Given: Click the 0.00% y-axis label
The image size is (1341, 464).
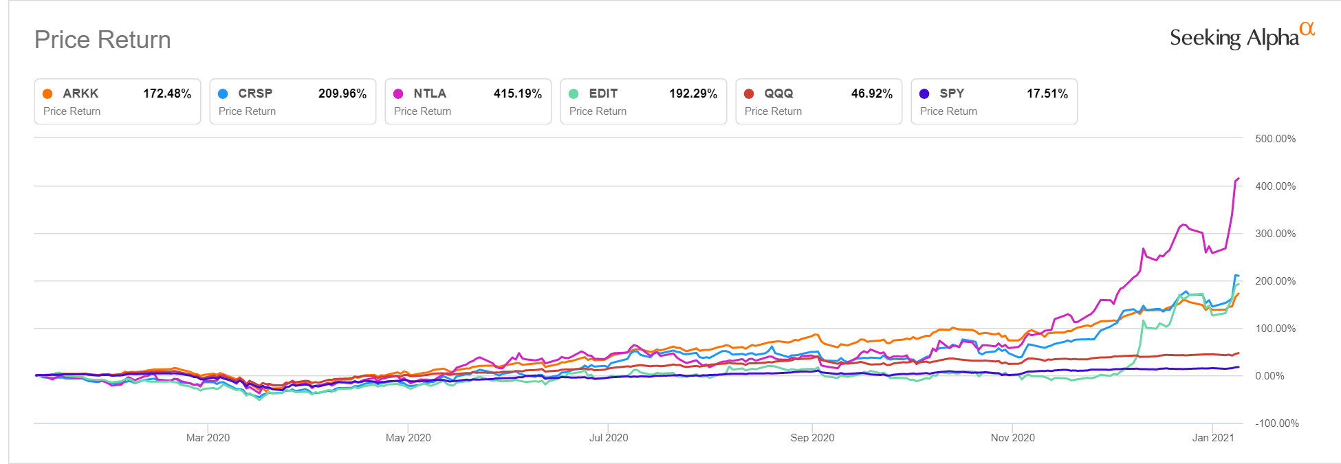Looking at the screenshot, I should [1269, 376].
